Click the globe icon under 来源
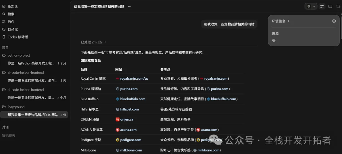The image size is (342, 154). click(x=274, y=40)
